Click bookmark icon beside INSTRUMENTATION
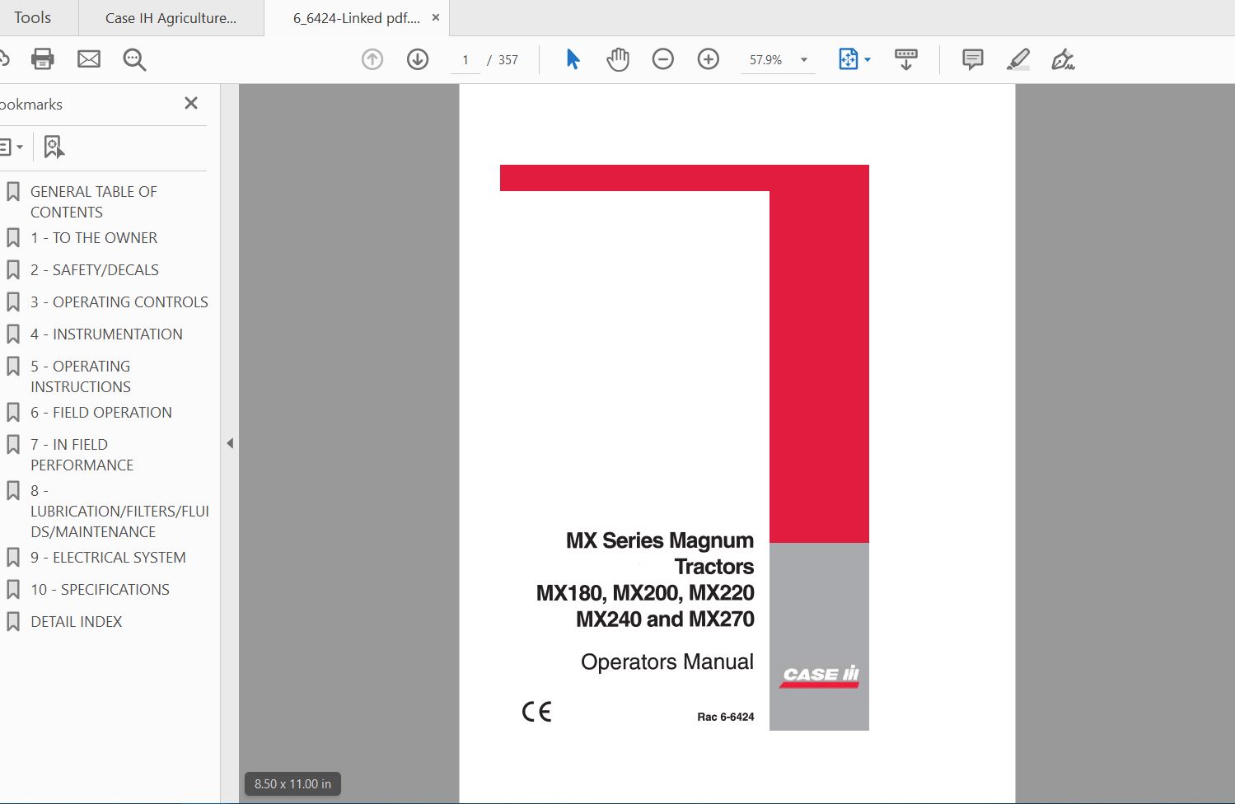 pos(13,334)
